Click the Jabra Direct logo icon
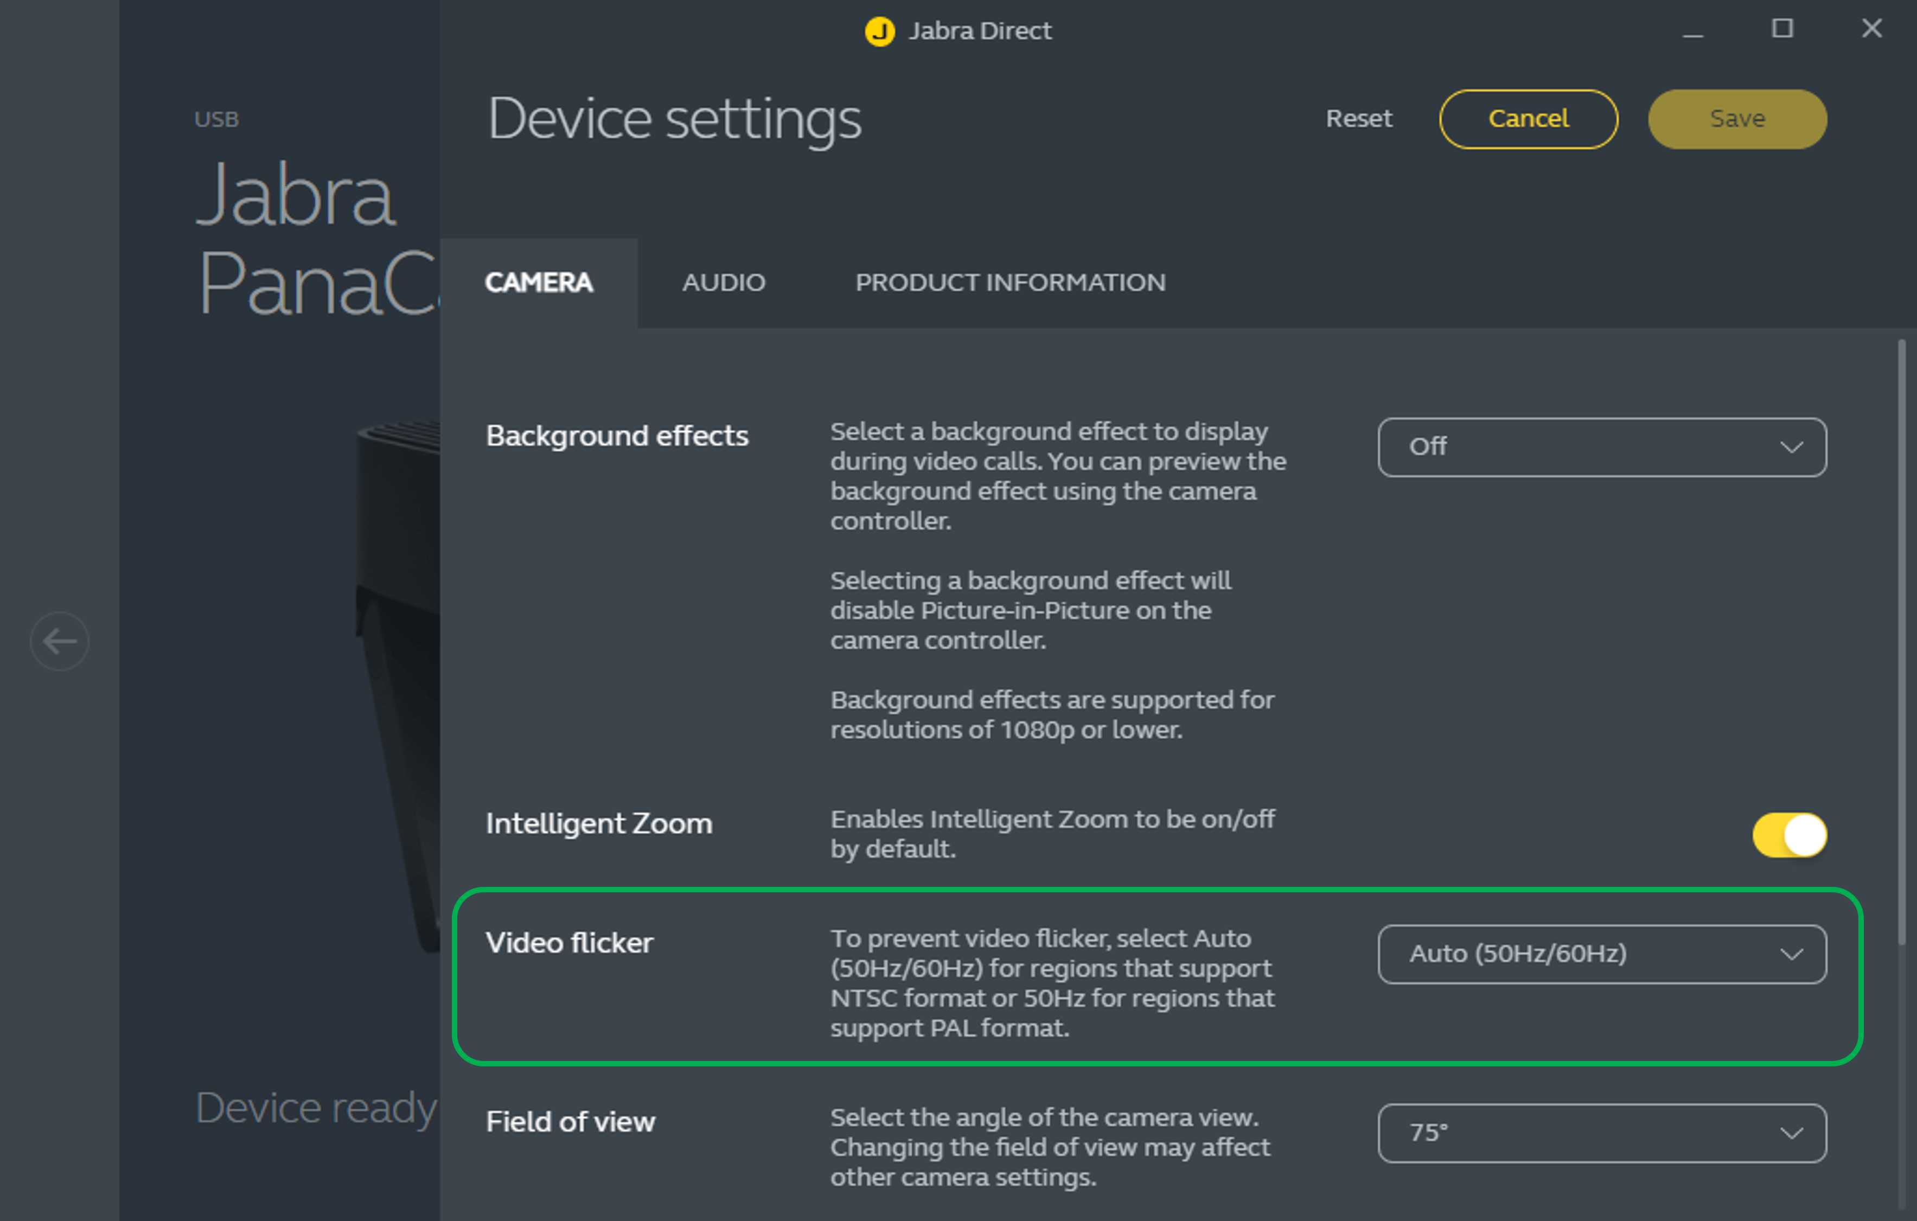The height and width of the screenshot is (1221, 1917). click(x=879, y=31)
